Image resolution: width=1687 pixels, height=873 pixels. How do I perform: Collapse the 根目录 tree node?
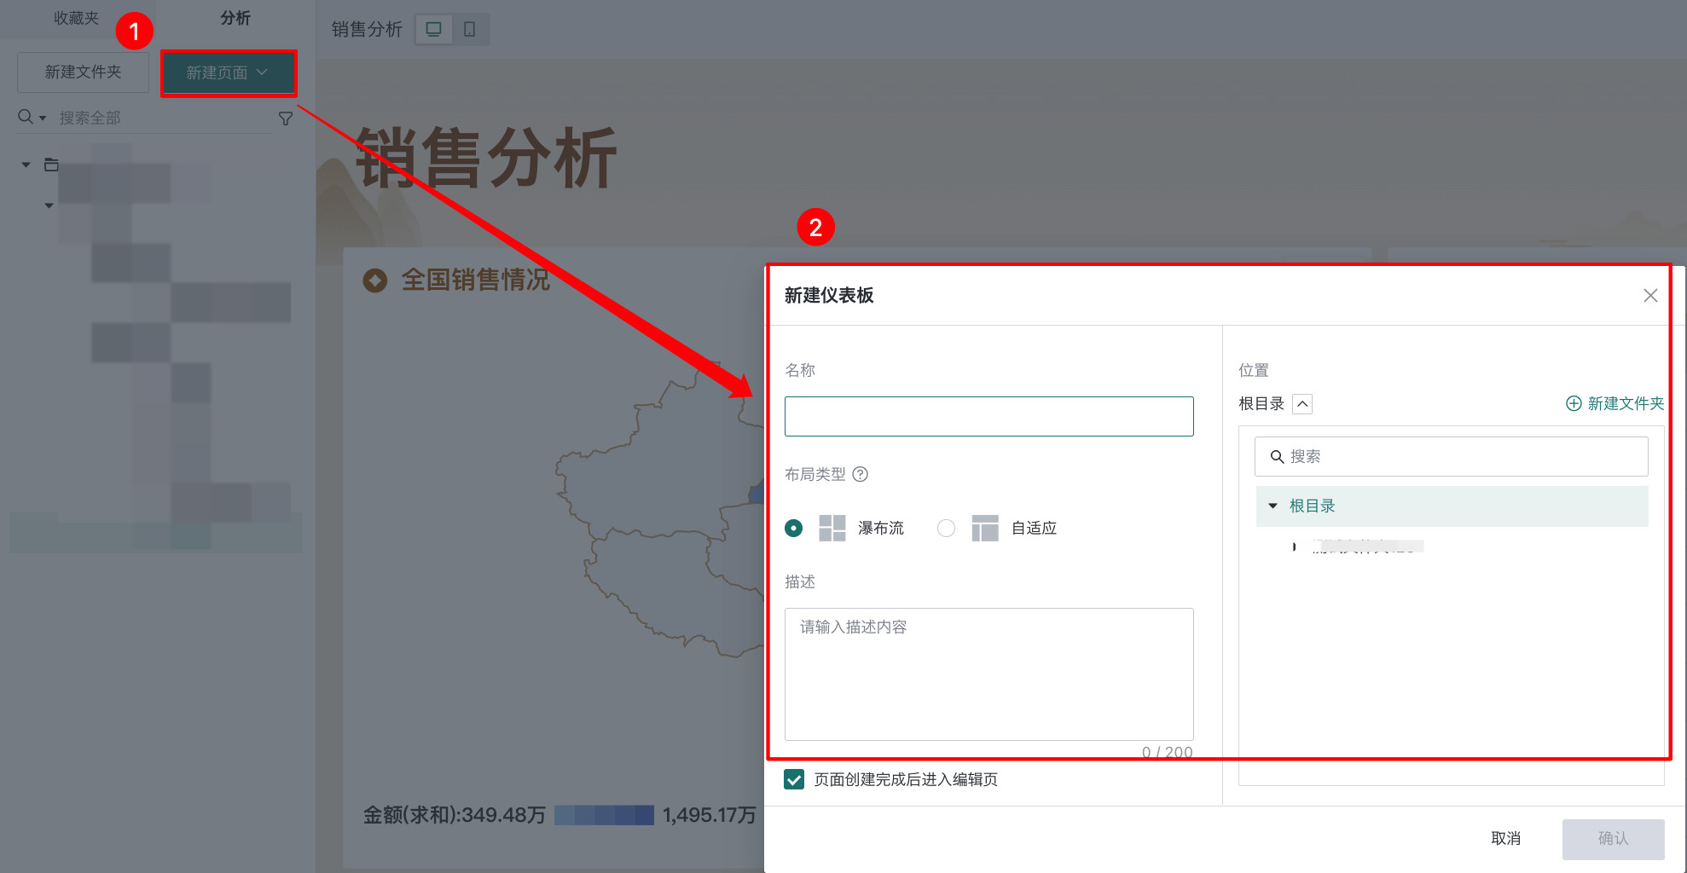1272,506
